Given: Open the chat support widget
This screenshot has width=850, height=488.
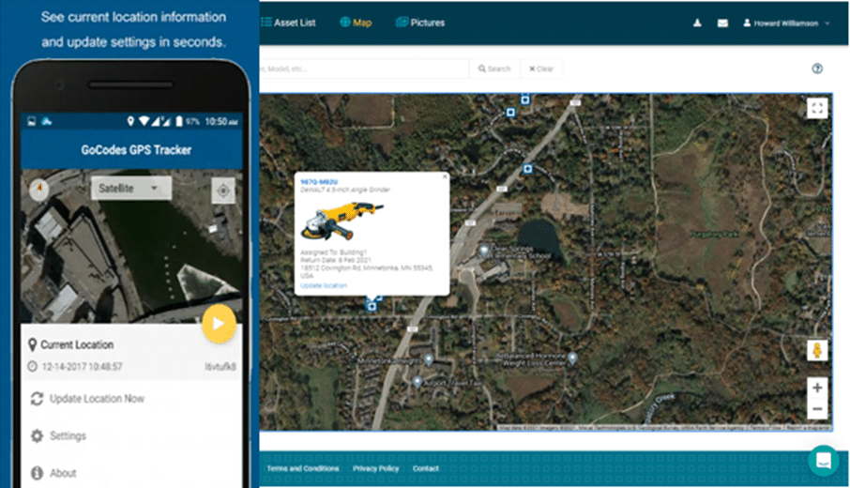Looking at the screenshot, I should pyautogui.click(x=823, y=461).
